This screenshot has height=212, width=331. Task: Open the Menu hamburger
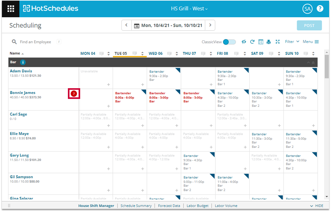click(x=311, y=42)
